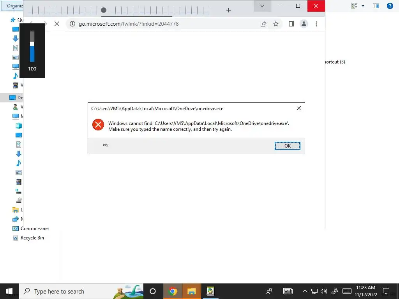Toggle the preview pane in File Explorer
399x299 pixels.
click(376, 5)
